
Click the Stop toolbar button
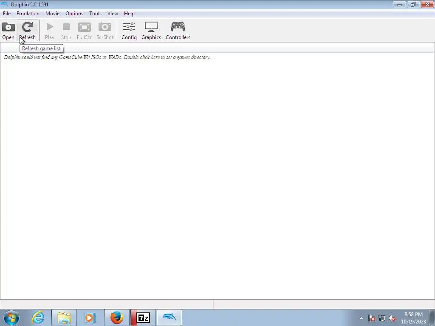point(66,31)
